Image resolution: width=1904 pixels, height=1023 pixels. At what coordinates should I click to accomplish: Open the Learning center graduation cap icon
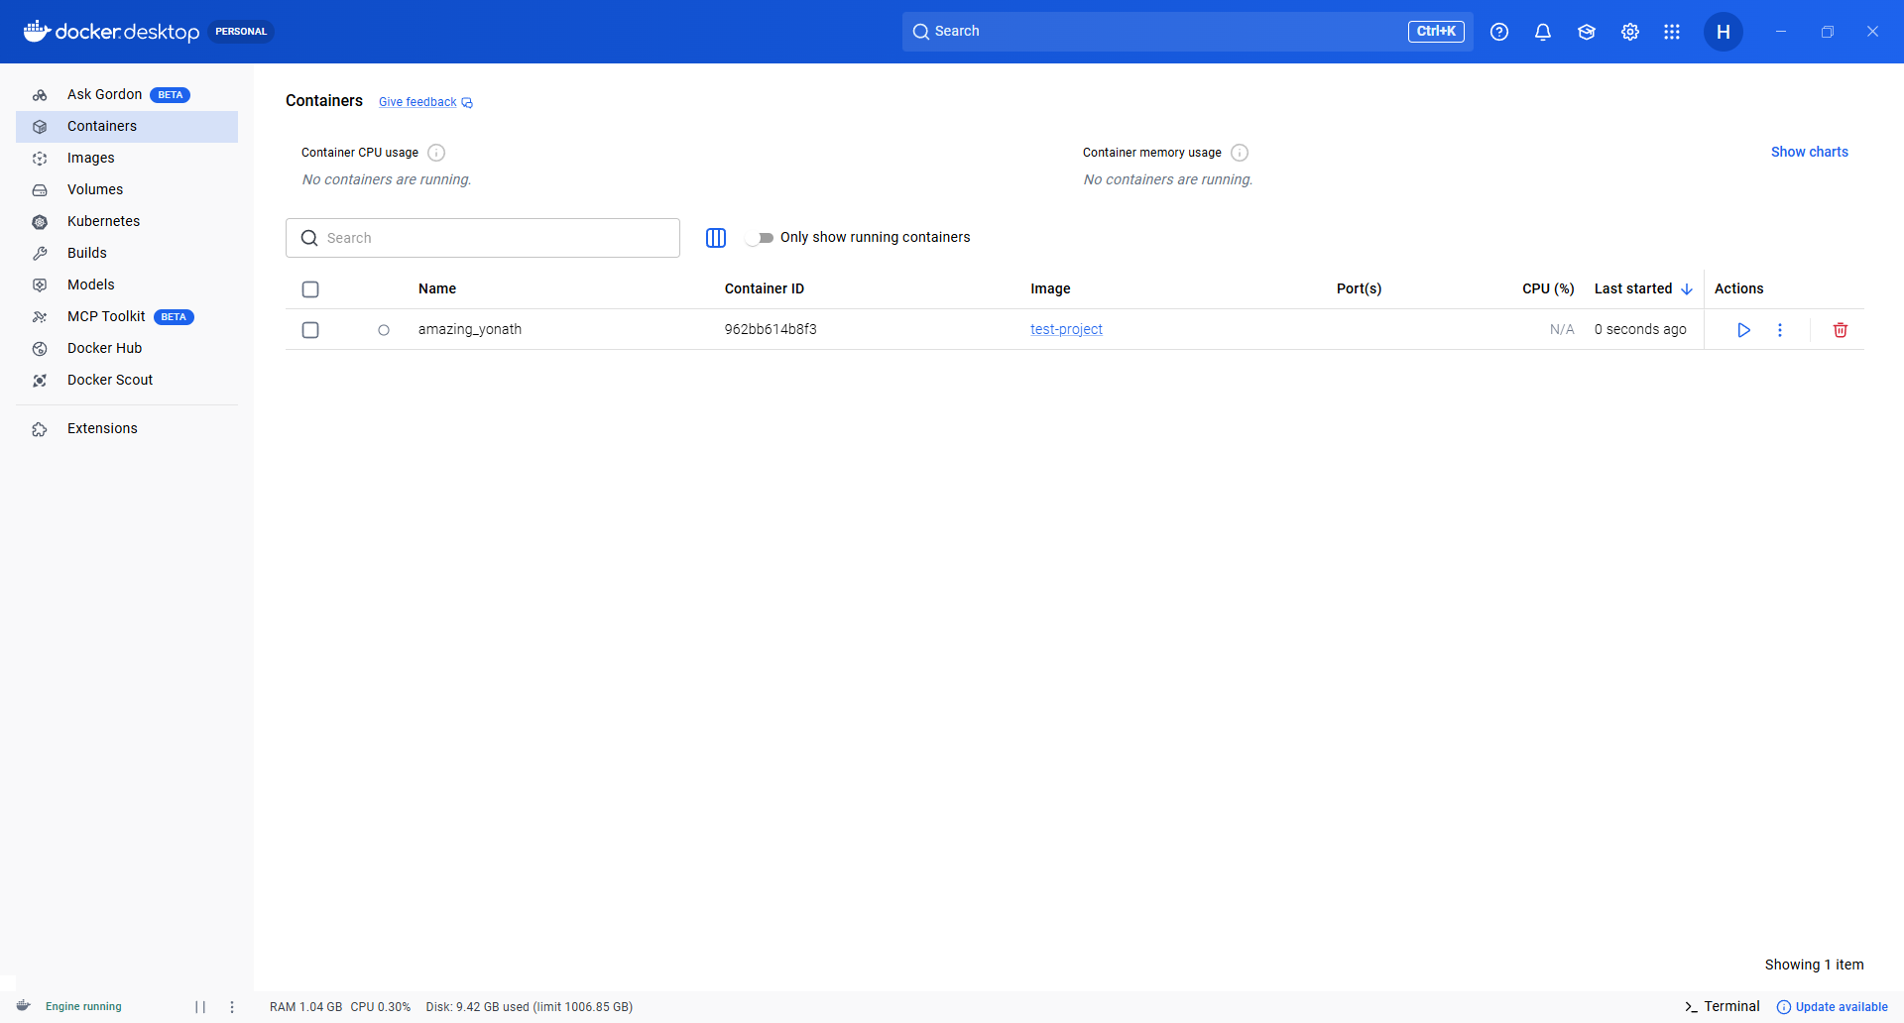(x=1586, y=32)
